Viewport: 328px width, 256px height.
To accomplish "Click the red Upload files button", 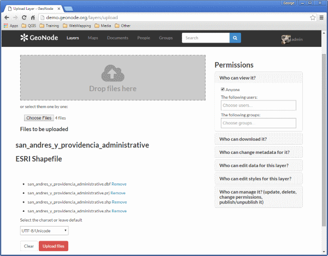I will (54, 246).
